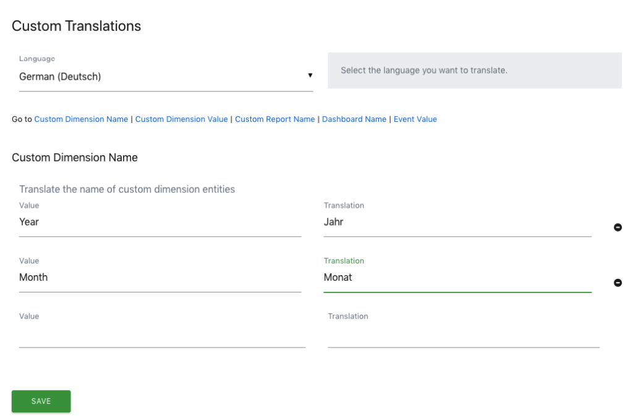
Task: Focus the Value field containing Year
Action: (x=159, y=222)
